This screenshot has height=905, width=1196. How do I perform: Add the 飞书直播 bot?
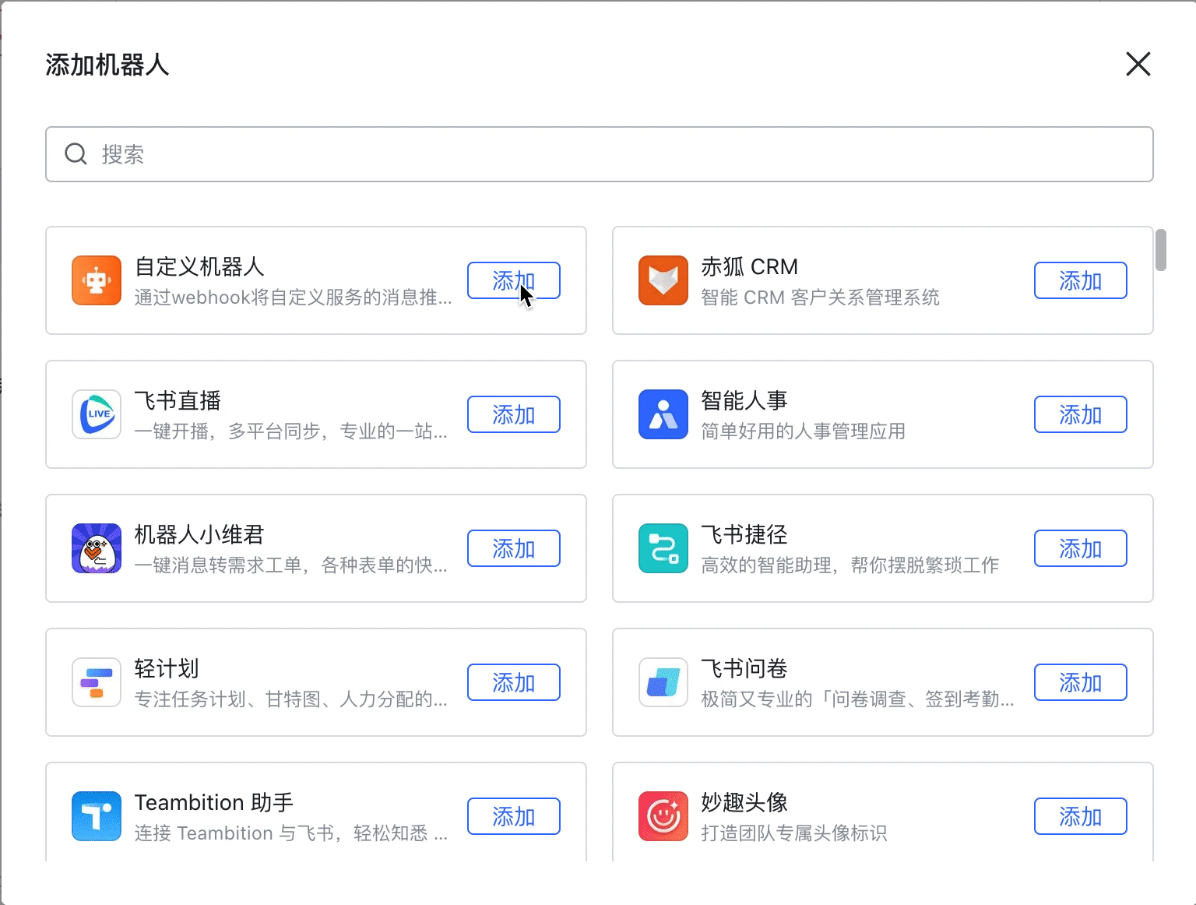coord(513,414)
